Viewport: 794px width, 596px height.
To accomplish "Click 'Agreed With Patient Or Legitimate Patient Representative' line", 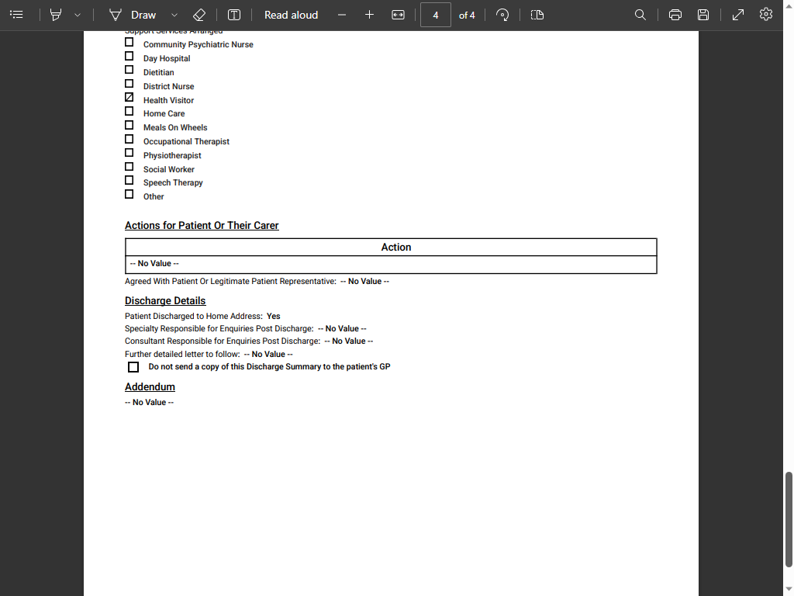I will click(257, 281).
